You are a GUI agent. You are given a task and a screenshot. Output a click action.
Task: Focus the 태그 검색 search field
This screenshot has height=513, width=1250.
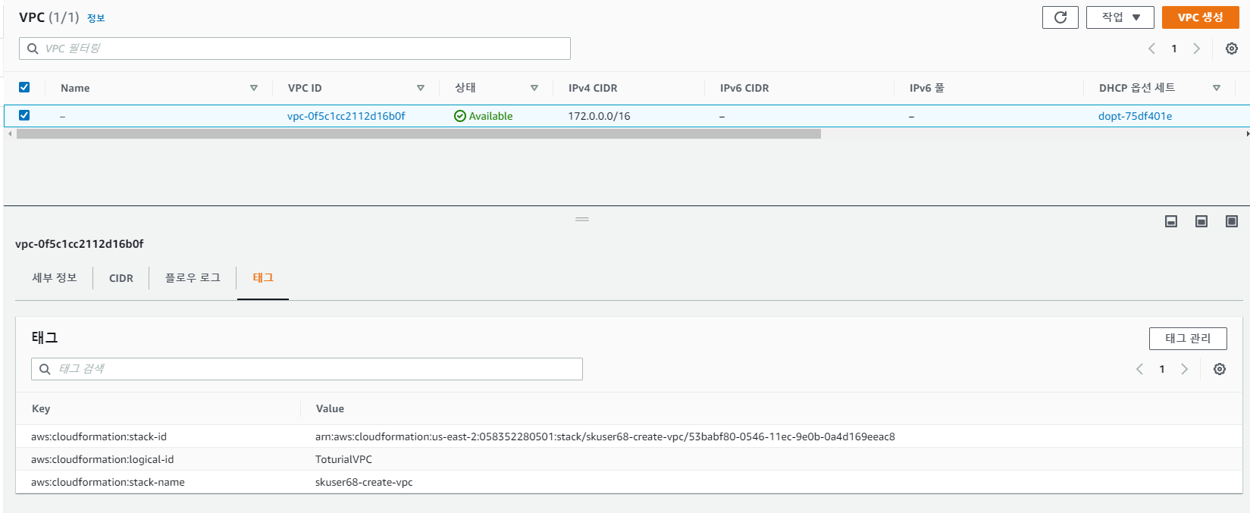click(307, 369)
